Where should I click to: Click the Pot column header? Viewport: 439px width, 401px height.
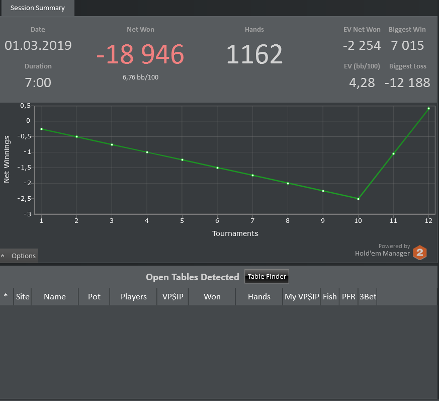pyautogui.click(x=94, y=296)
